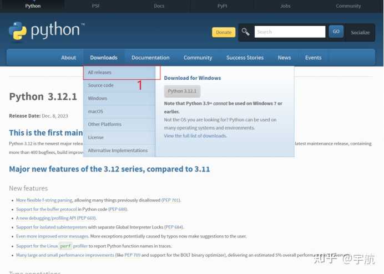Click the Python 3.12.1 download button
384x274 pixels.
(182, 91)
